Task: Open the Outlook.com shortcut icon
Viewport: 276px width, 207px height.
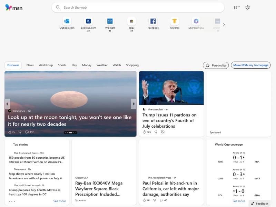Action: click(x=67, y=21)
